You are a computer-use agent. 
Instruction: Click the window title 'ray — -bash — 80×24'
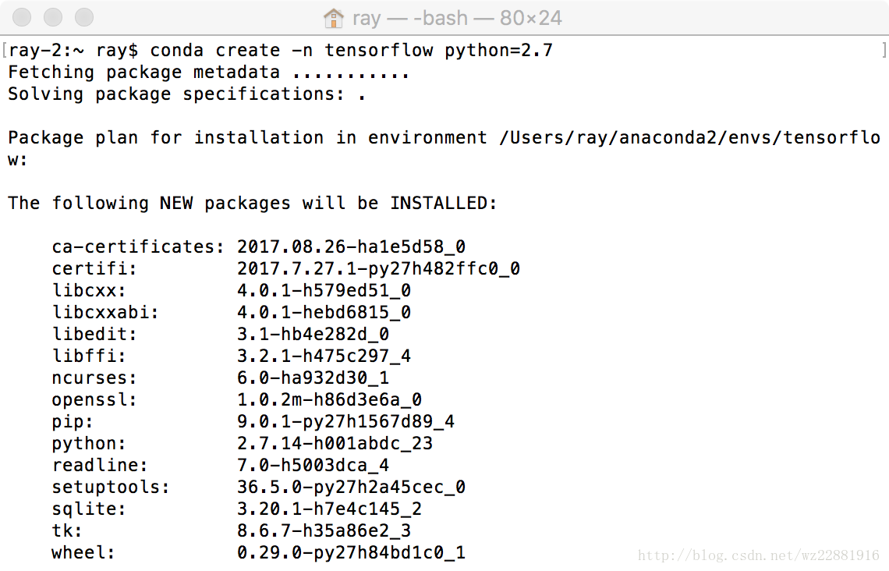[456, 17]
